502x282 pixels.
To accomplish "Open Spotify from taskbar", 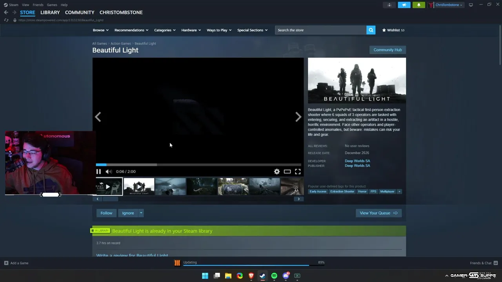I will [x=274, y=276].
